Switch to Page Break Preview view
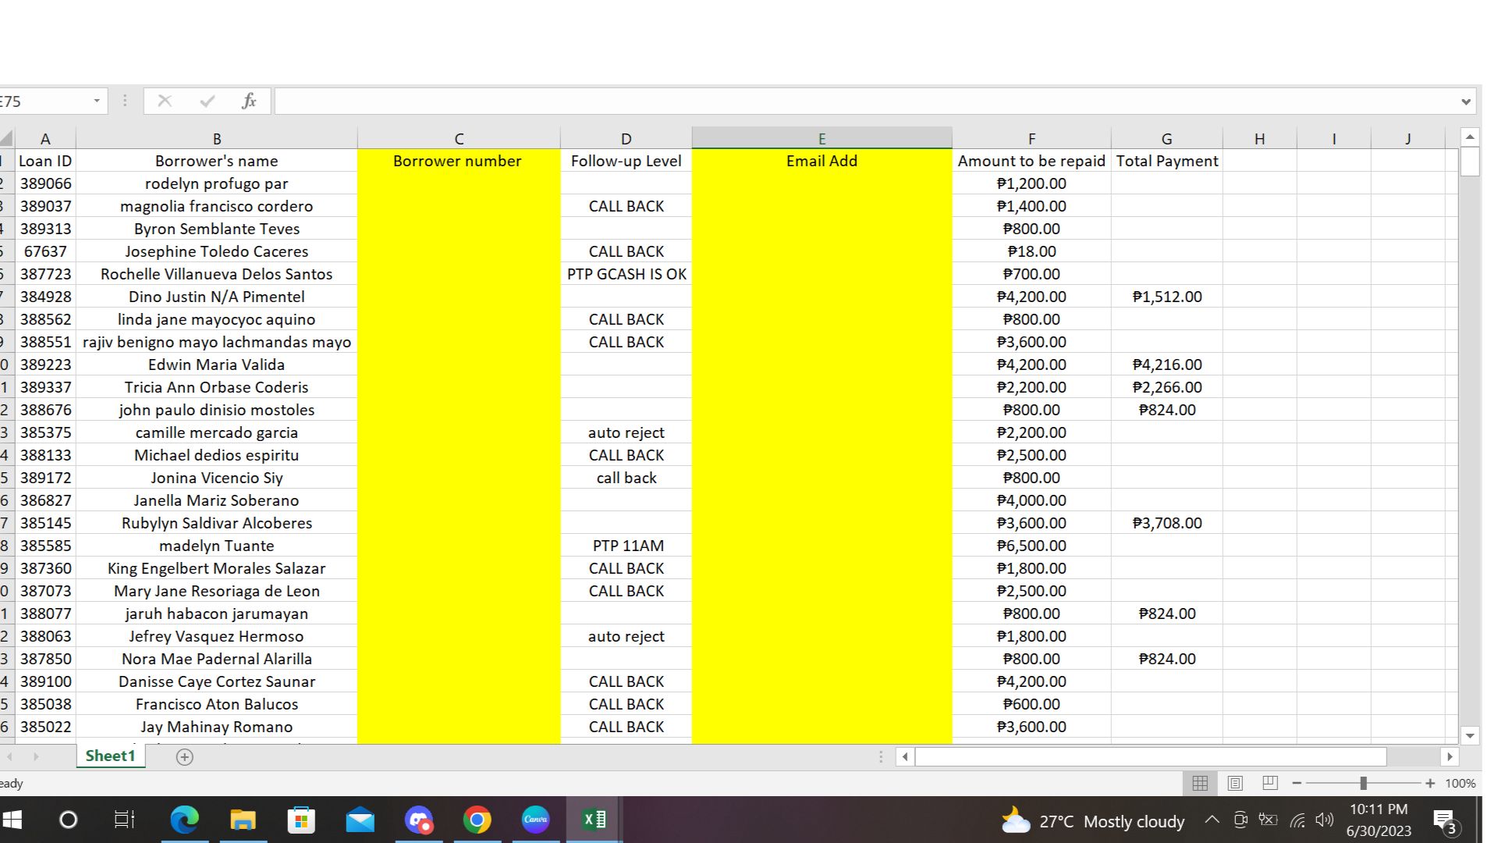Image resolution: width=1498 pixels, height=843 pixels. coord(1269,783)
